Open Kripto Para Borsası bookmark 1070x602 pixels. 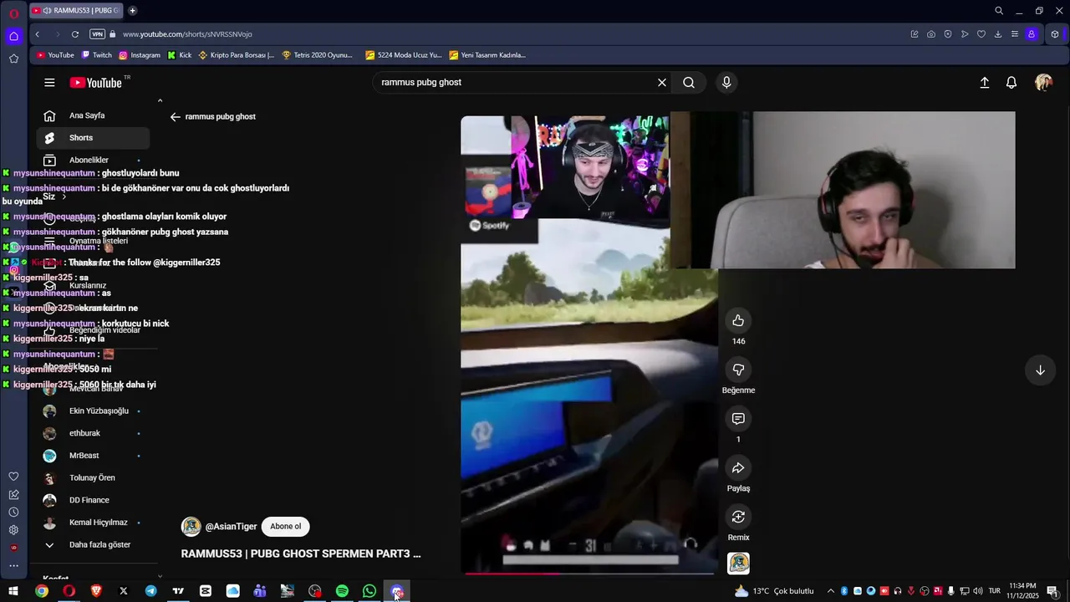click(x=237, y=55)
